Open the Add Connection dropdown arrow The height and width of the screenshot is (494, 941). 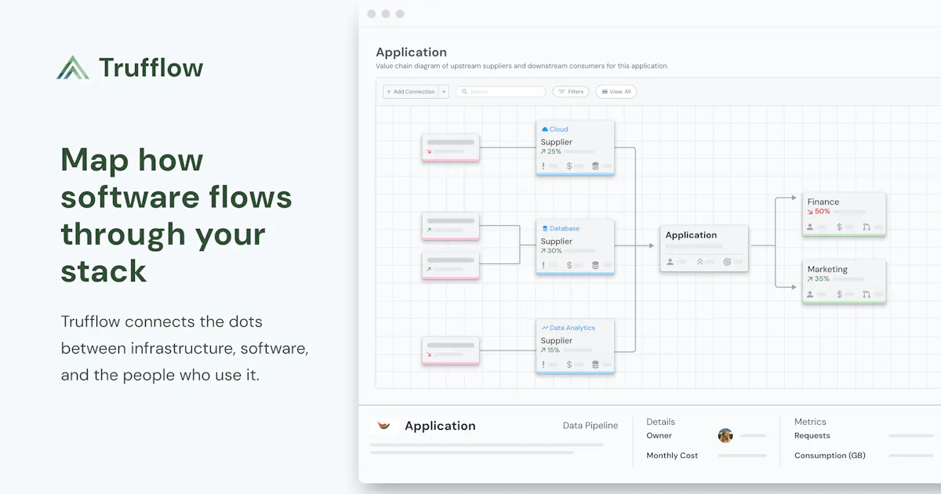click(443, 92)
